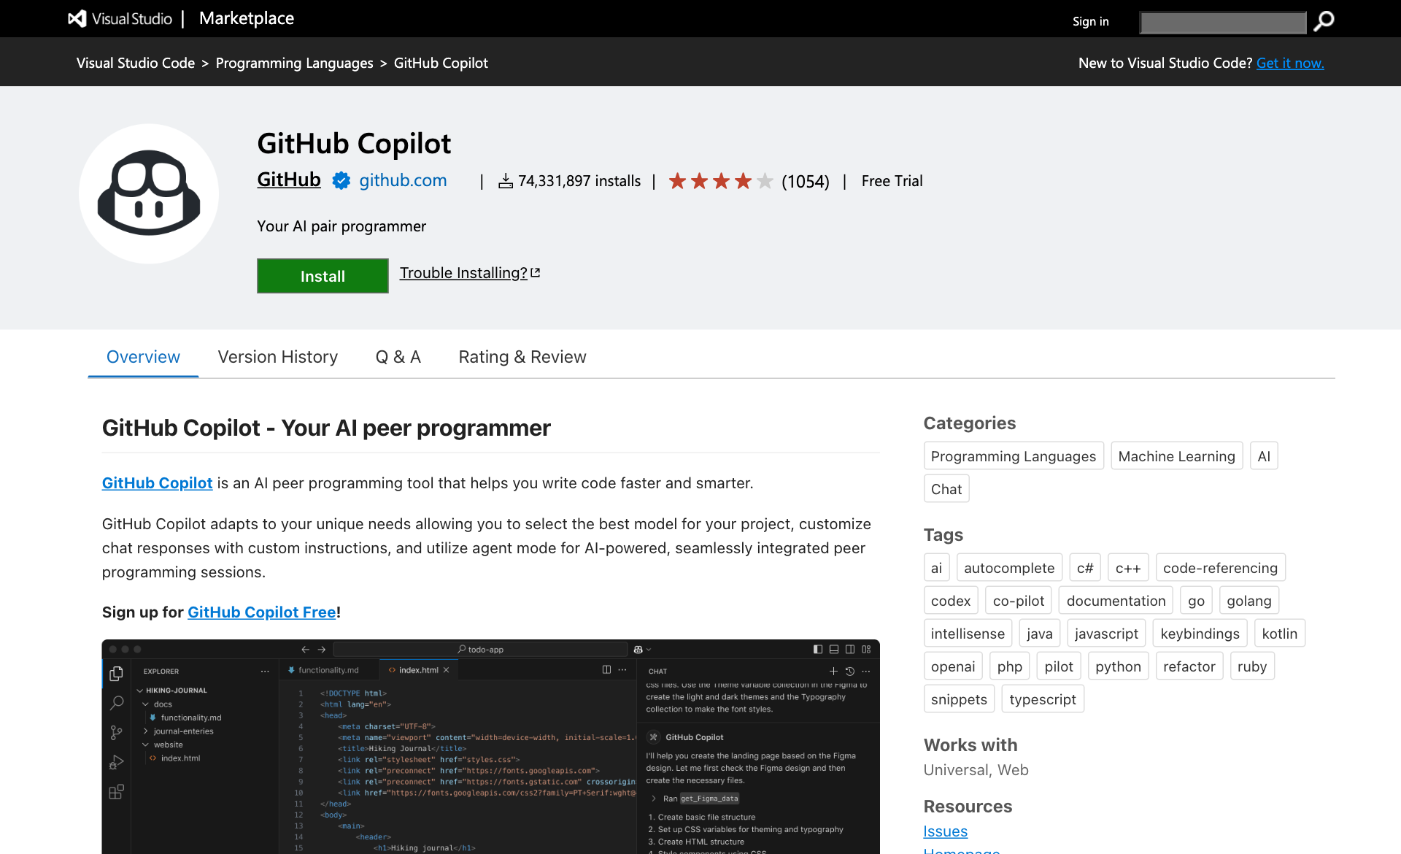Switch to the Rating & Review tab
1401x854 pixels.
pyautogui.click(x=522, y=357)
